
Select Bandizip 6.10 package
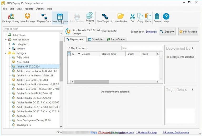(24, 125)
